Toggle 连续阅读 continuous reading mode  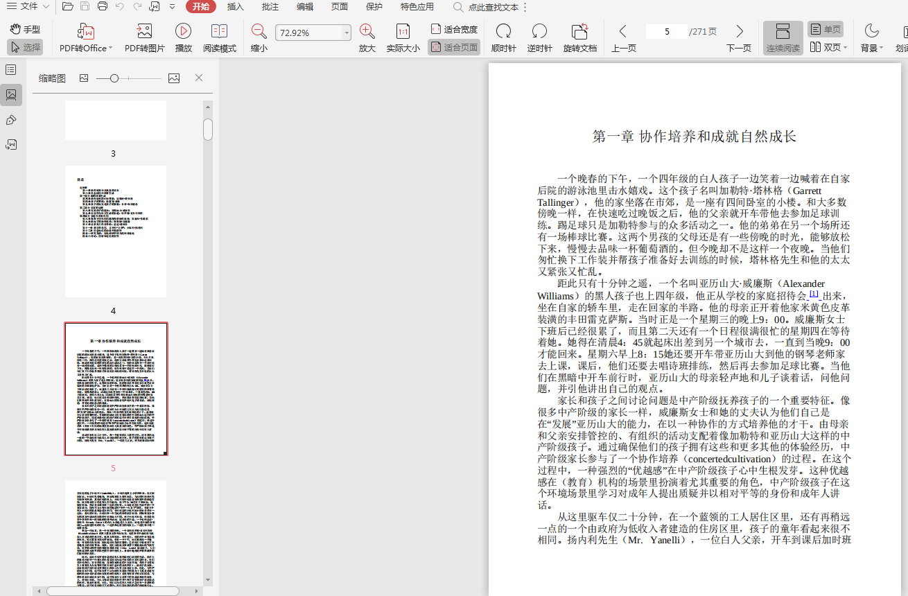click(x=783, y=38)
